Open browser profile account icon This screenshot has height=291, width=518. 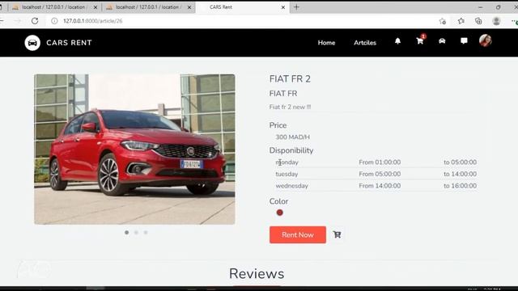coord(496,21)
